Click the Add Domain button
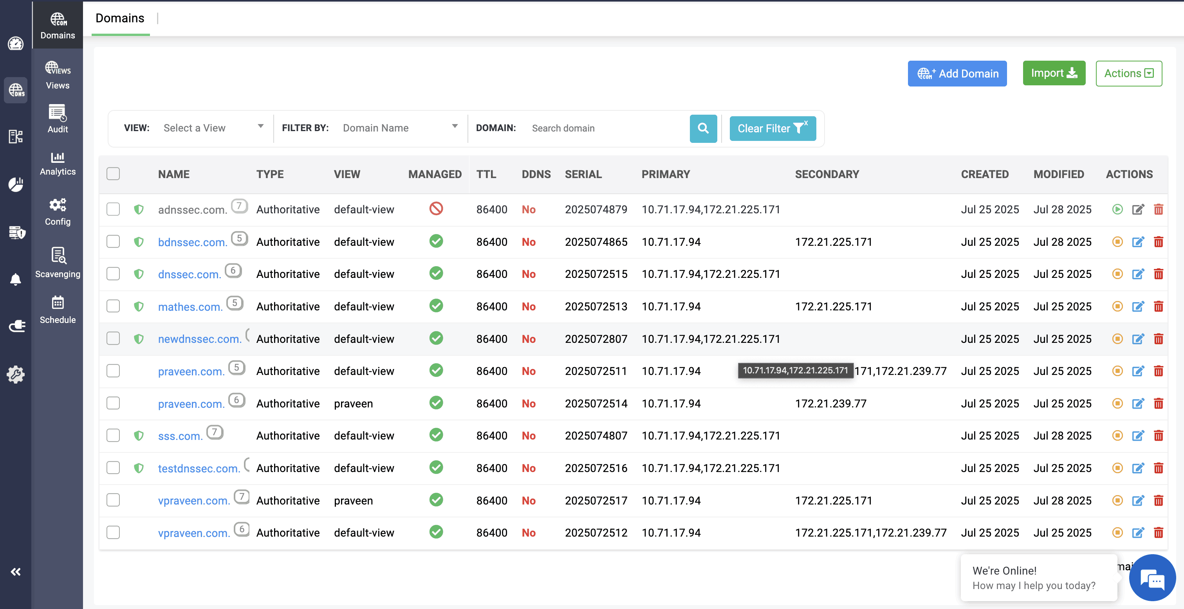The width and height of the screenshot is (1184, 609). tap(957, 74)
